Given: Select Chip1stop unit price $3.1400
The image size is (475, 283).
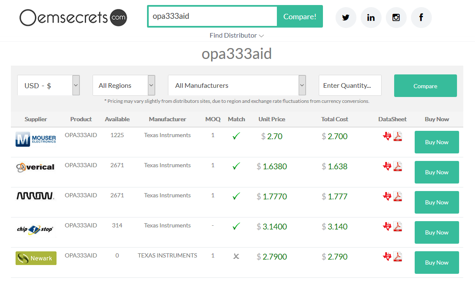Looking at the screenshot, I should [x=272, y=227].
